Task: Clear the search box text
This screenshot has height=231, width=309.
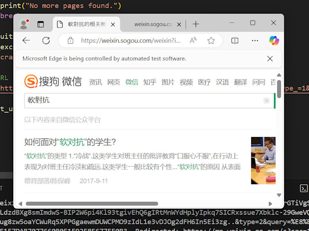Action: click(x=266, y=101)
